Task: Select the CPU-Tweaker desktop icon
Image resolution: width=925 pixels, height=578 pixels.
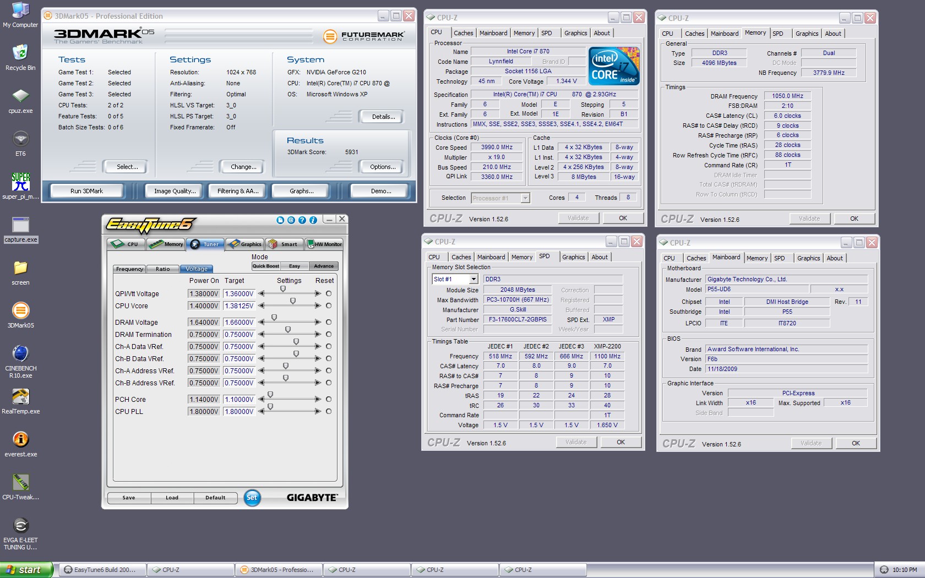Action: 20,487
